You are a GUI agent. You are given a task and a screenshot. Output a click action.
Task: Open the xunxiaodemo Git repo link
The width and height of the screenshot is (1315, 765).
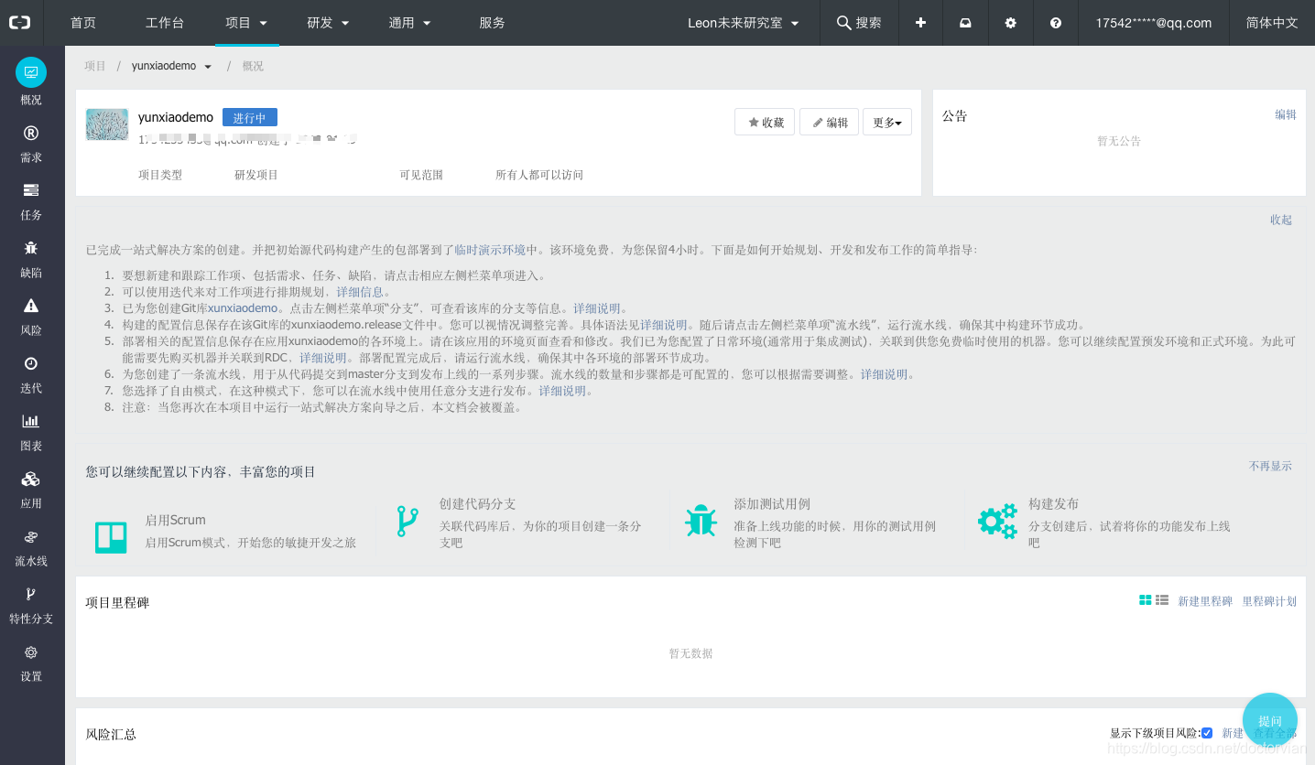[242, 308]
